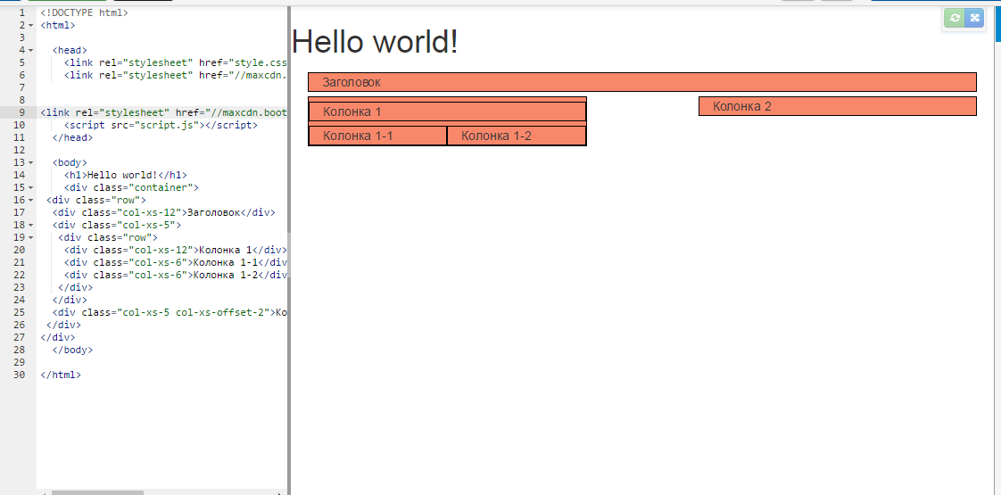Click the 'Колонка 2' block in preview
1001x495 pixels.
838,106
